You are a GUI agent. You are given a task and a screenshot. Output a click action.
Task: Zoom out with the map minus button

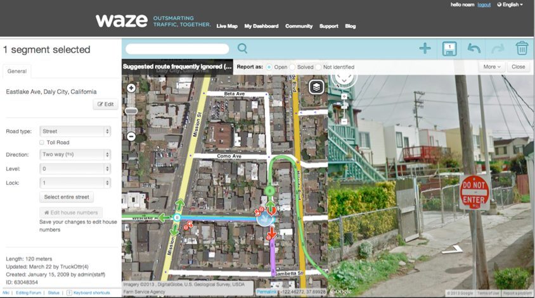point(131,136)
